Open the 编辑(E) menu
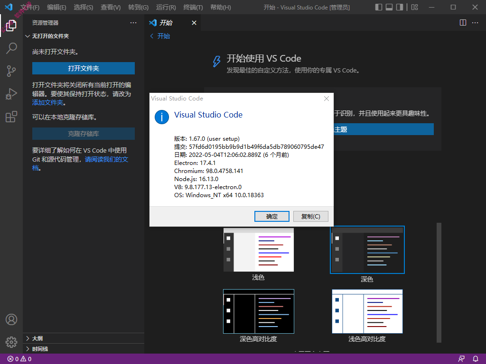Image resolution: width=486 pixels, height=364 pixels. (57, 7)
